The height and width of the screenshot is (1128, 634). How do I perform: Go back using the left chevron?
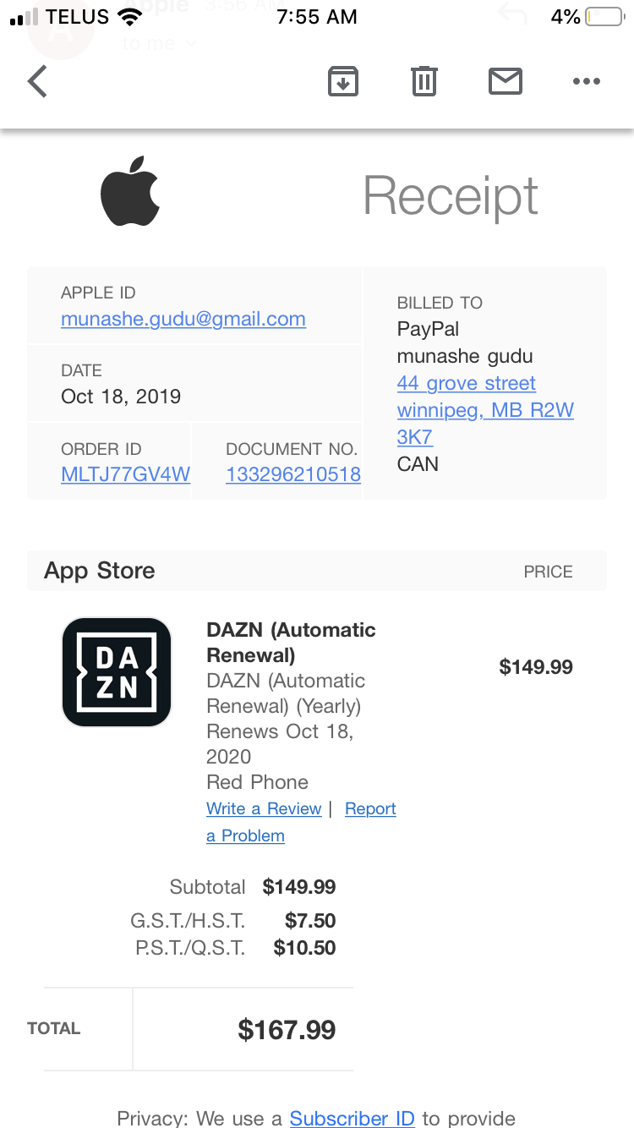click(x=38, y=82)
